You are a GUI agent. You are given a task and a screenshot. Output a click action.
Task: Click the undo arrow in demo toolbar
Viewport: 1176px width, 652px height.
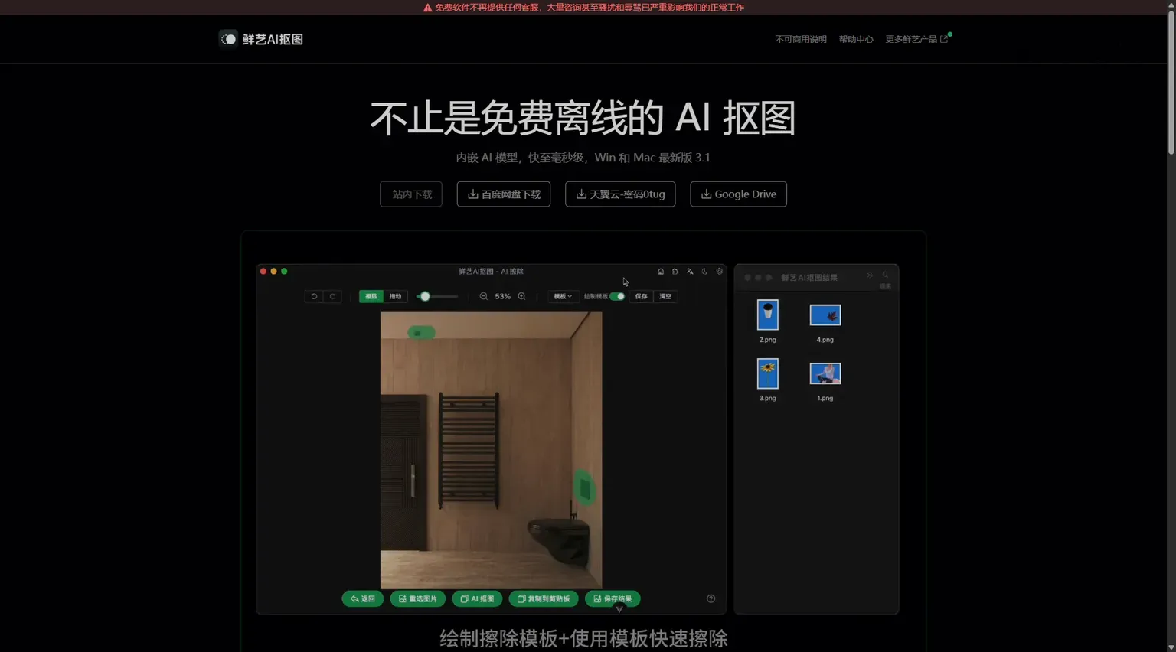(x=314, y=296)
